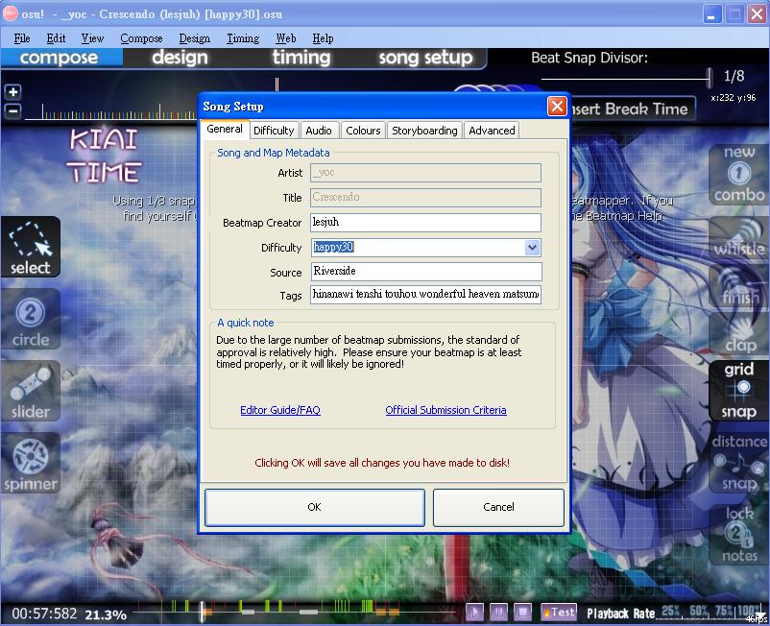Select the select tool
770x626 pixels.
(31, 247)
